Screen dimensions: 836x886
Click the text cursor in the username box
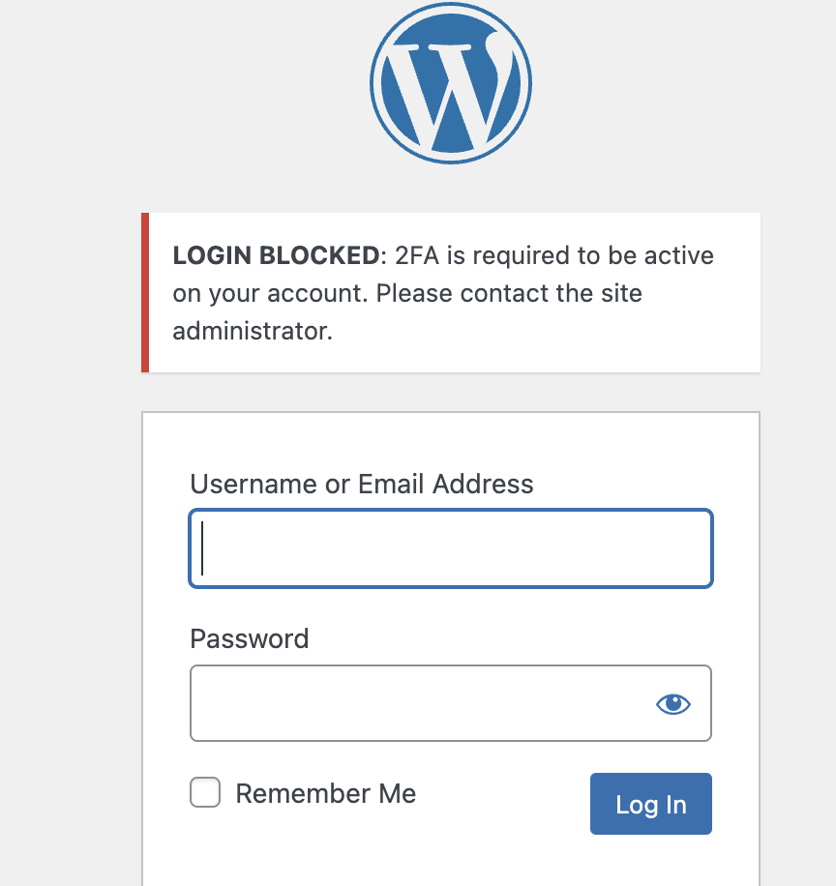coord(202,548)
